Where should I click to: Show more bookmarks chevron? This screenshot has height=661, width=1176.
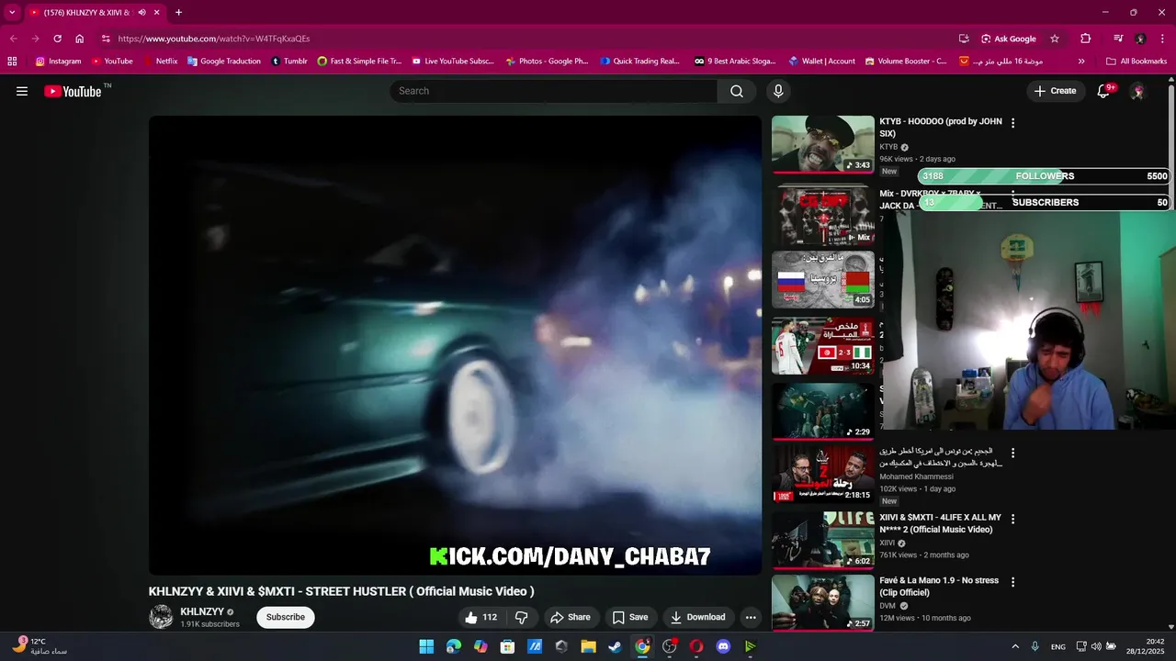(1081, 62)
